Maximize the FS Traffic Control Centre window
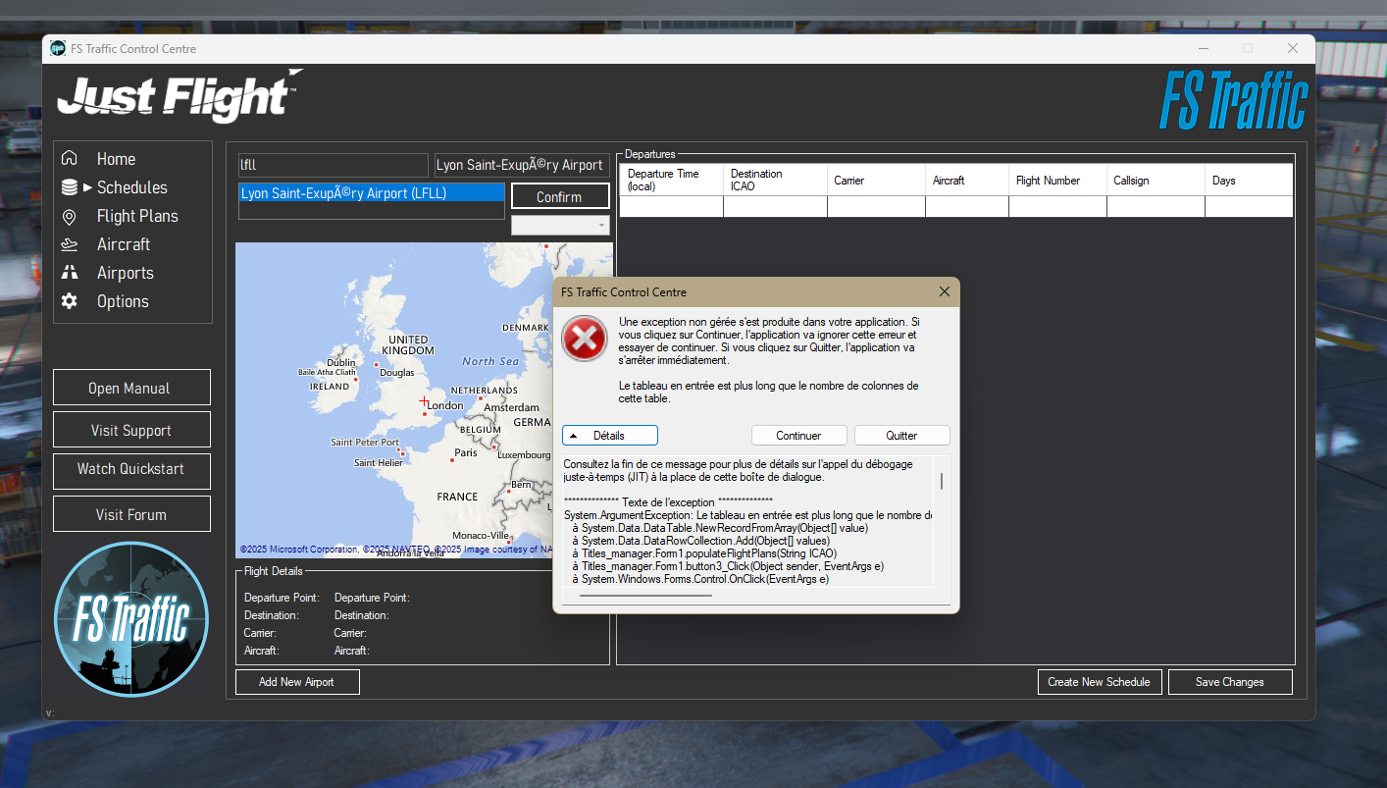This screenshot has width=1387, height=788. point(1248,48)
